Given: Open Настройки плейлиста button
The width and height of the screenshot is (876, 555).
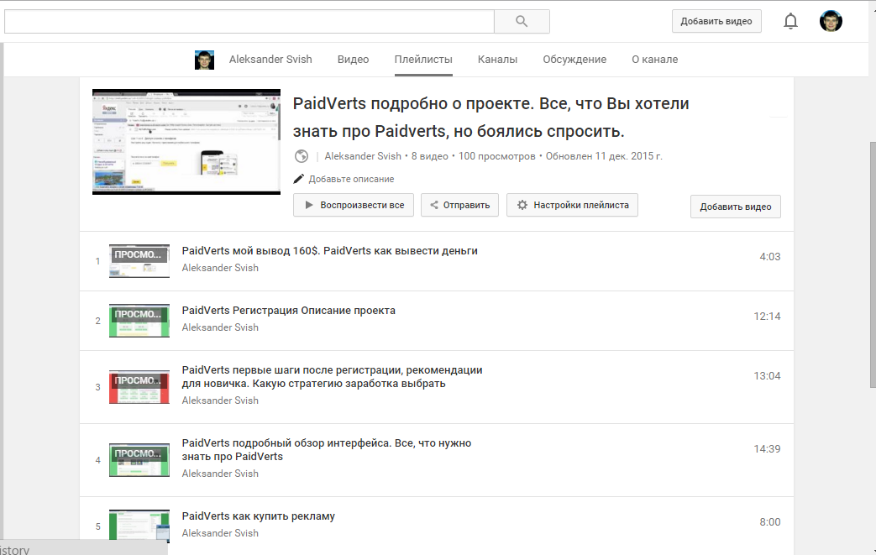Looking at the screenshot, I should click(x=572, y=205).
